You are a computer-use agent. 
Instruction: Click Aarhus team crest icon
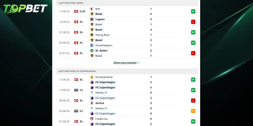(x=92, y=103)
